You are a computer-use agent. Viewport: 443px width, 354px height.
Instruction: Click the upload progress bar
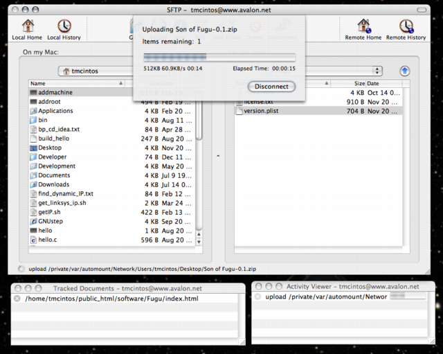219,57
